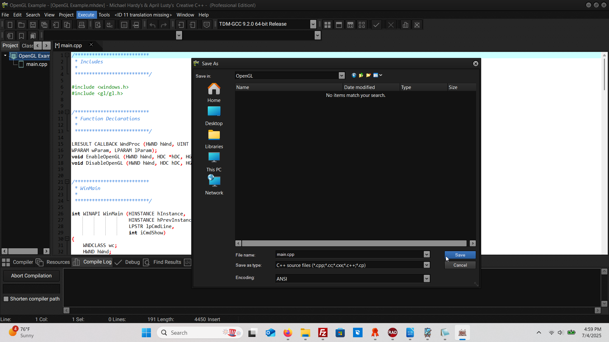Open the Execute menu
Viewport: 609px width, 342px height.
86,15
